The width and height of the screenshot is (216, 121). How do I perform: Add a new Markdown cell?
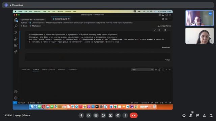(35, 26)
